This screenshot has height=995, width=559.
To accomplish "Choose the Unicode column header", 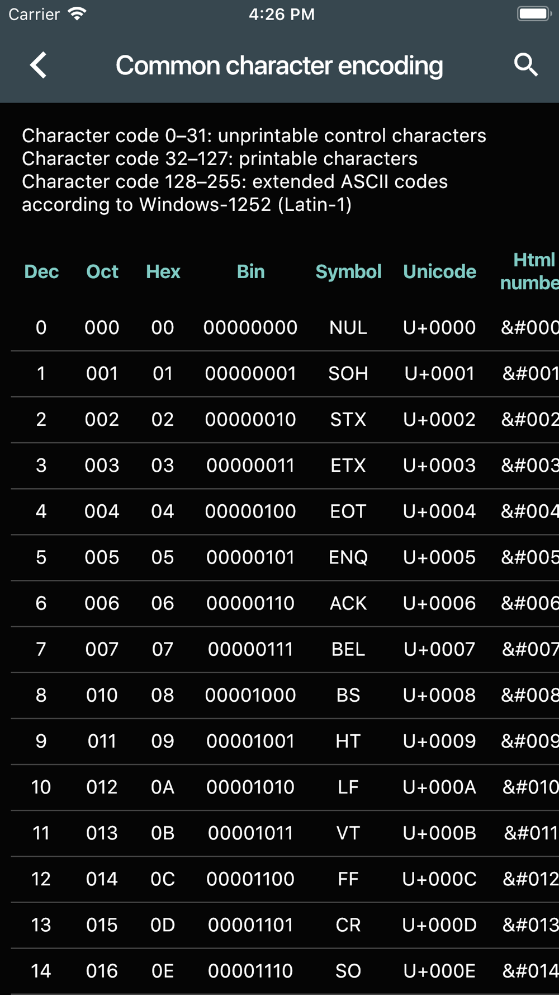I will point(439,271).
